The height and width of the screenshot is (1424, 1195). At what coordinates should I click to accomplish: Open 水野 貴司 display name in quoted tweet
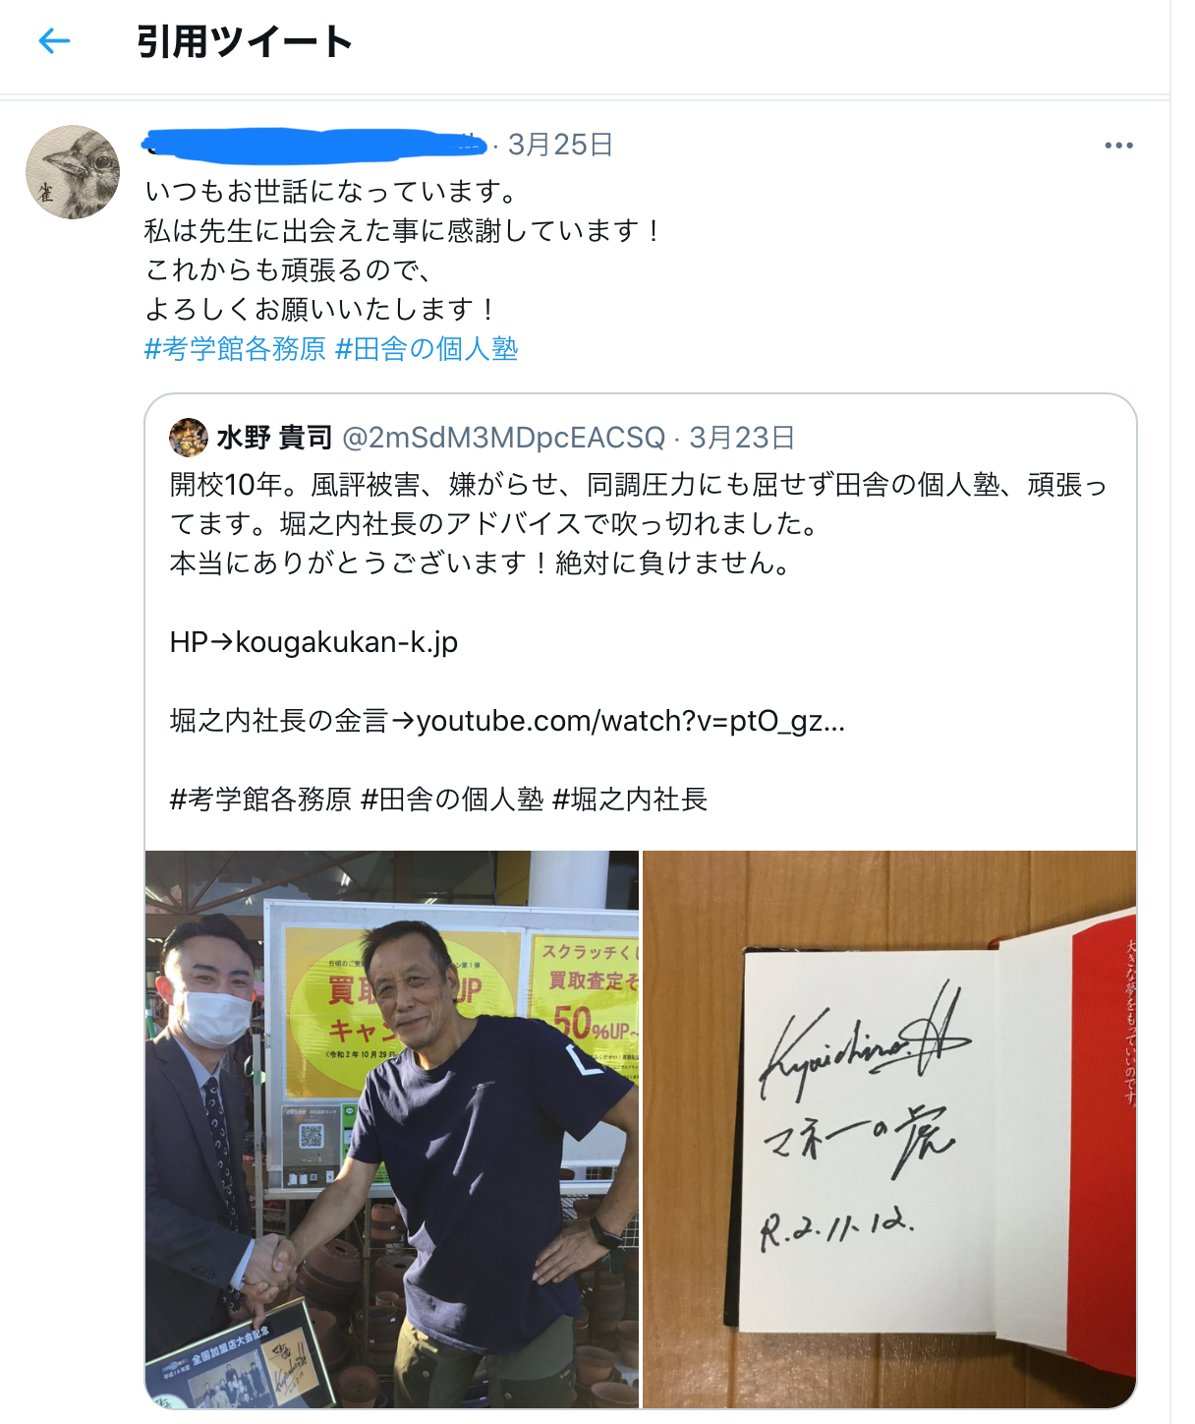(x=274, y=438)
